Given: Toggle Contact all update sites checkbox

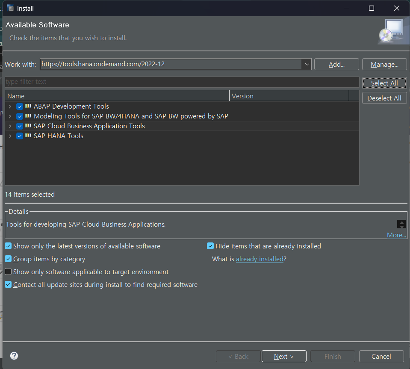Looking at the screenshot, I should click(x=9, y=284).
